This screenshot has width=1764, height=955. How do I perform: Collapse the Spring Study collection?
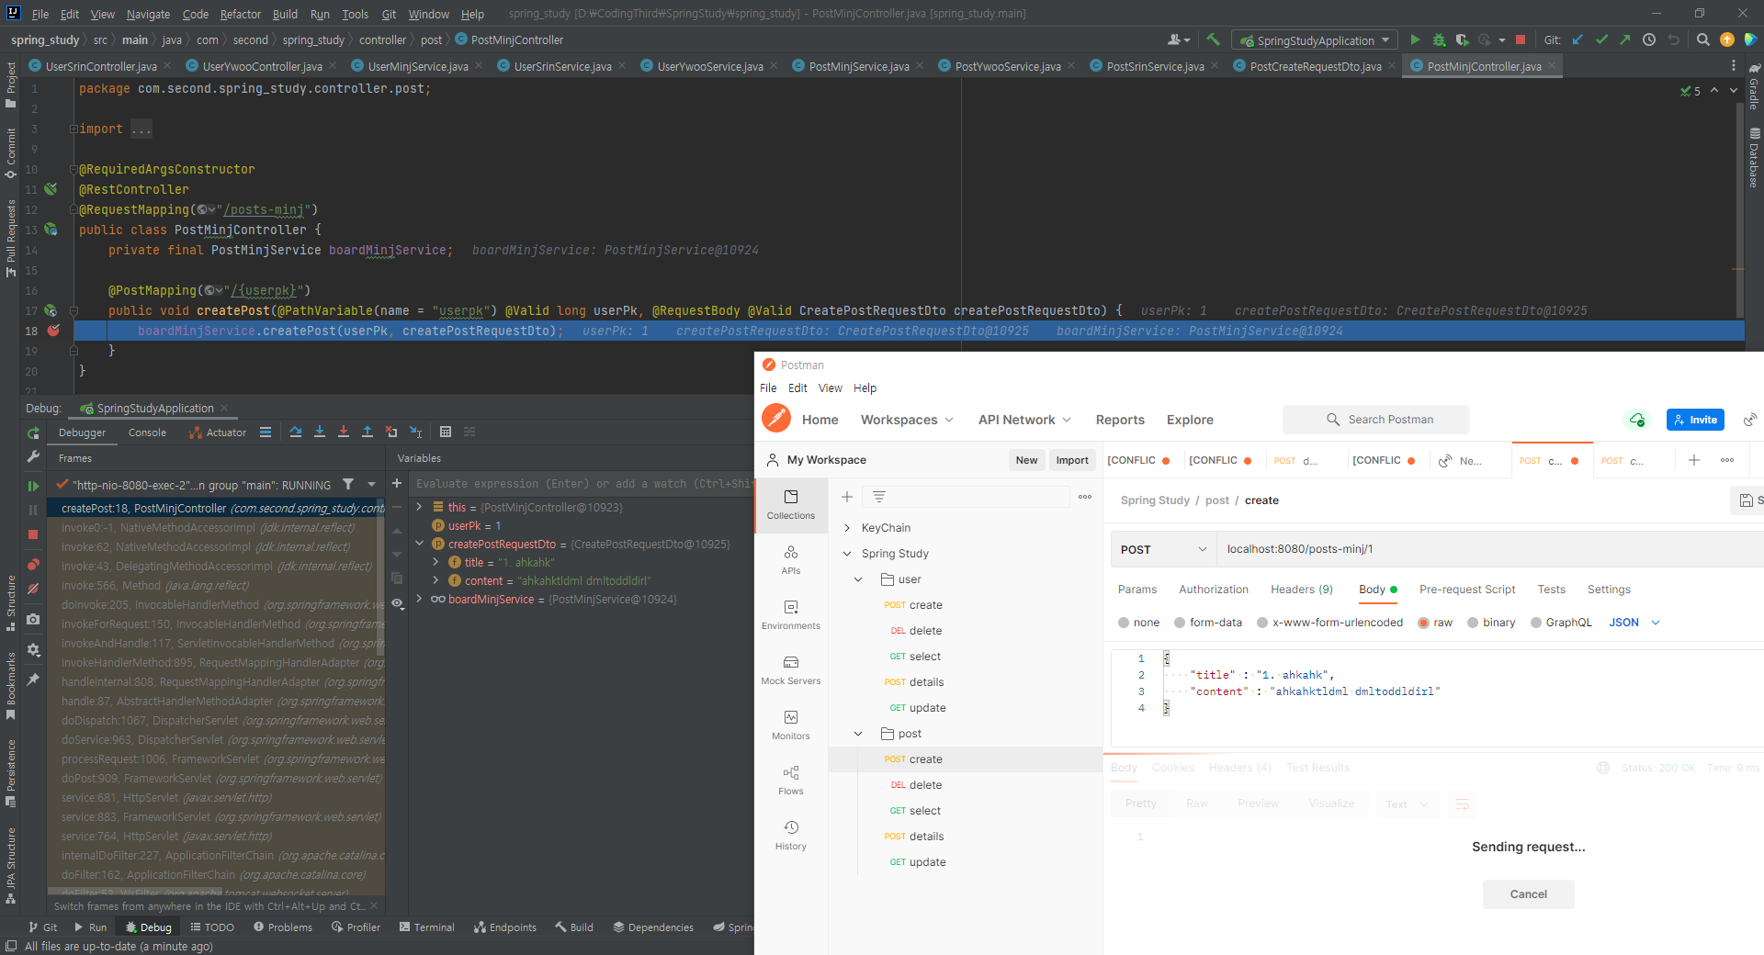tap(847, 554)
